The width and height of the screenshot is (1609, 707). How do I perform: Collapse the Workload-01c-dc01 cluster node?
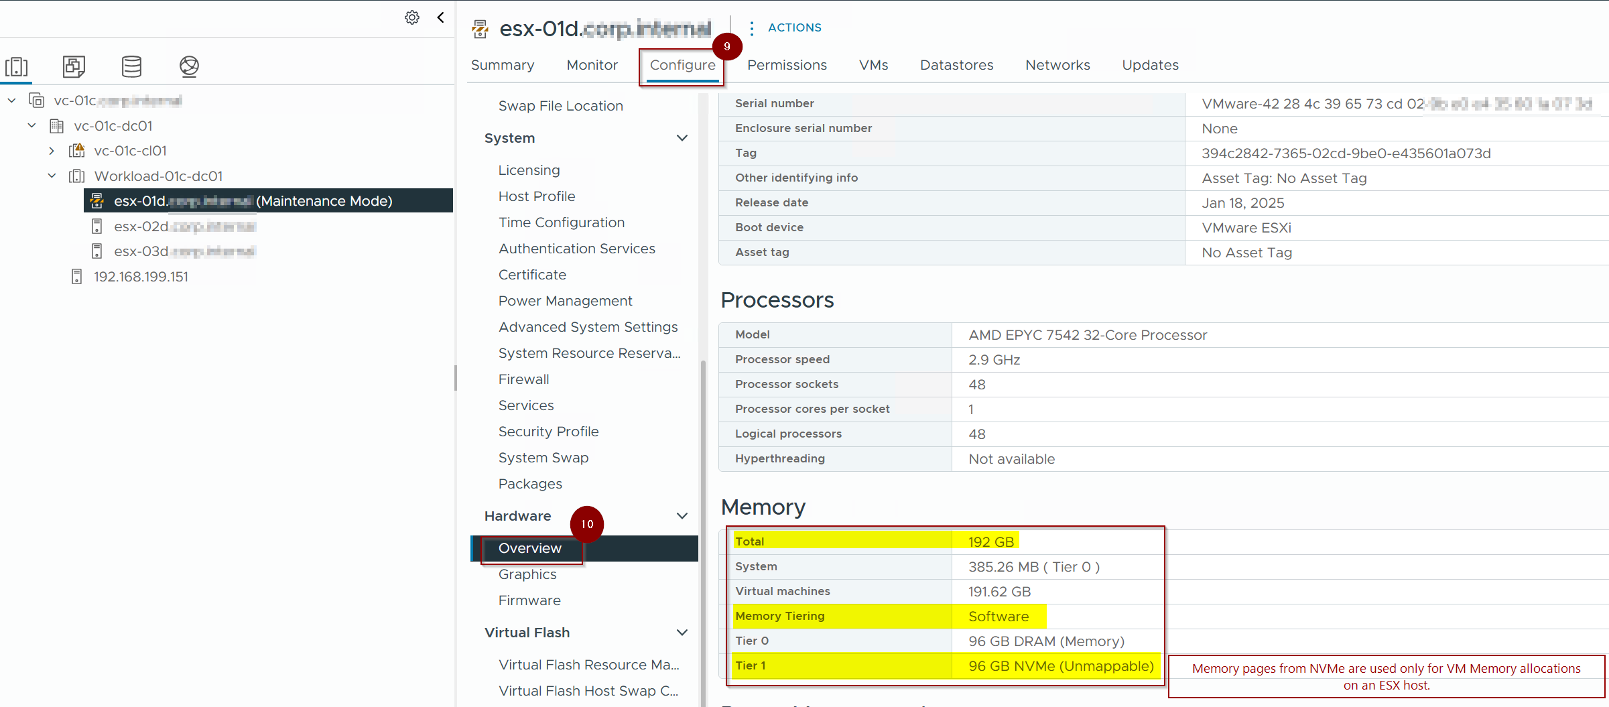pos(52,176)
